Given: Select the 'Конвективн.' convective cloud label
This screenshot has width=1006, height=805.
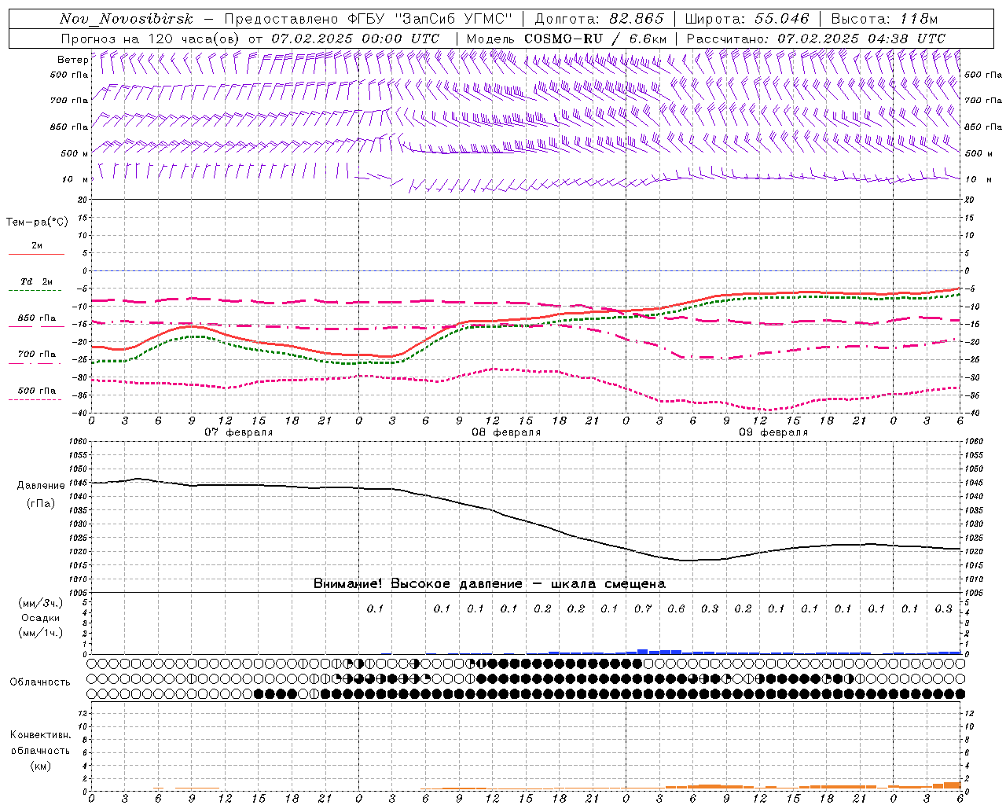Looking at the screenshot, I should [x=40, y=735].
